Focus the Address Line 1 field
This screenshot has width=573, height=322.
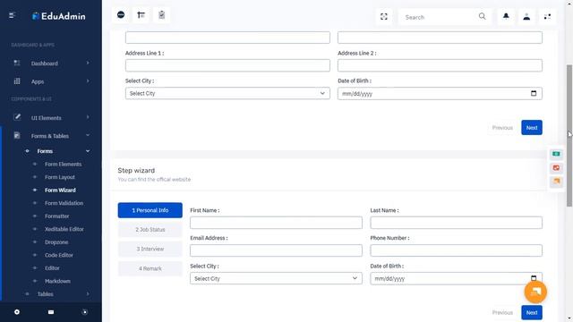point(227,65)
